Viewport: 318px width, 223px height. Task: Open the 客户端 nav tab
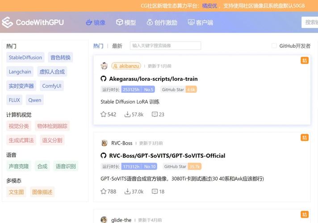[x=201, y=22]
